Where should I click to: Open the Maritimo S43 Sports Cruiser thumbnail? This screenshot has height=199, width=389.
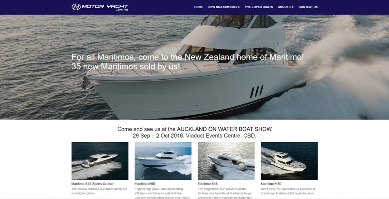point(100,161)
